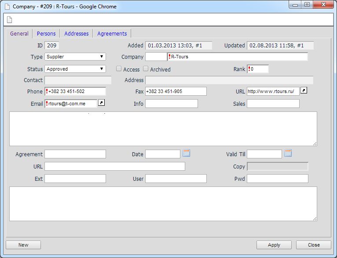This screenshot has width=337, height=258.
Task: Click the Fax number field
Action: coord(176,91)
